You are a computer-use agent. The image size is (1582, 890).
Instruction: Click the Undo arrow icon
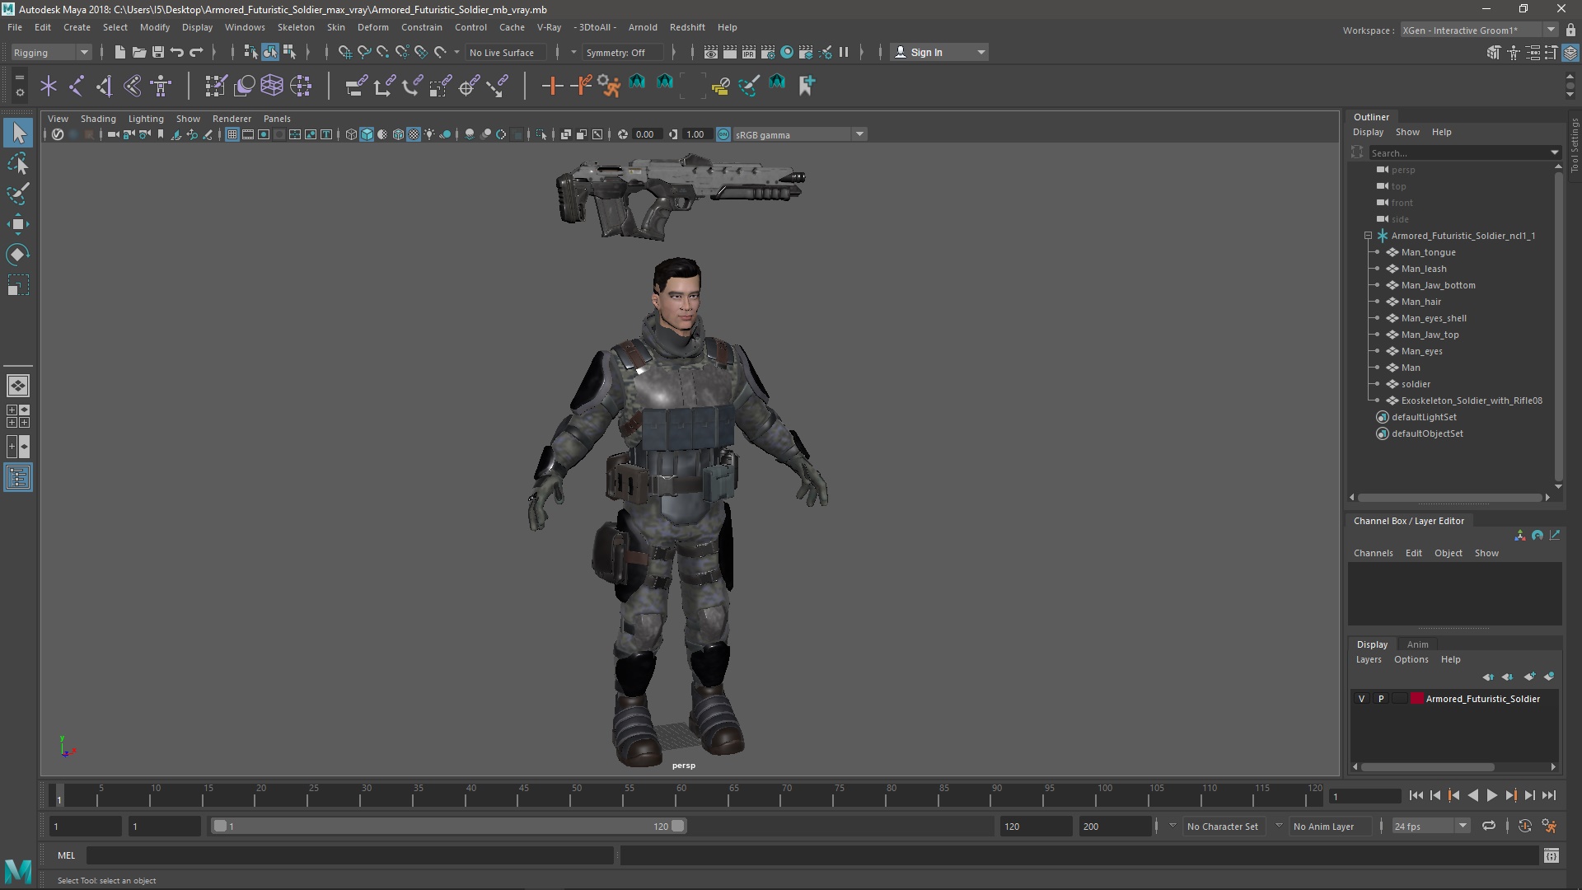(x=177, y=52)
